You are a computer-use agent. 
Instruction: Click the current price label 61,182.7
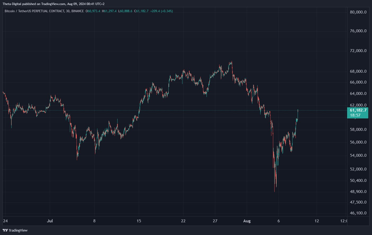coord(358,110)
